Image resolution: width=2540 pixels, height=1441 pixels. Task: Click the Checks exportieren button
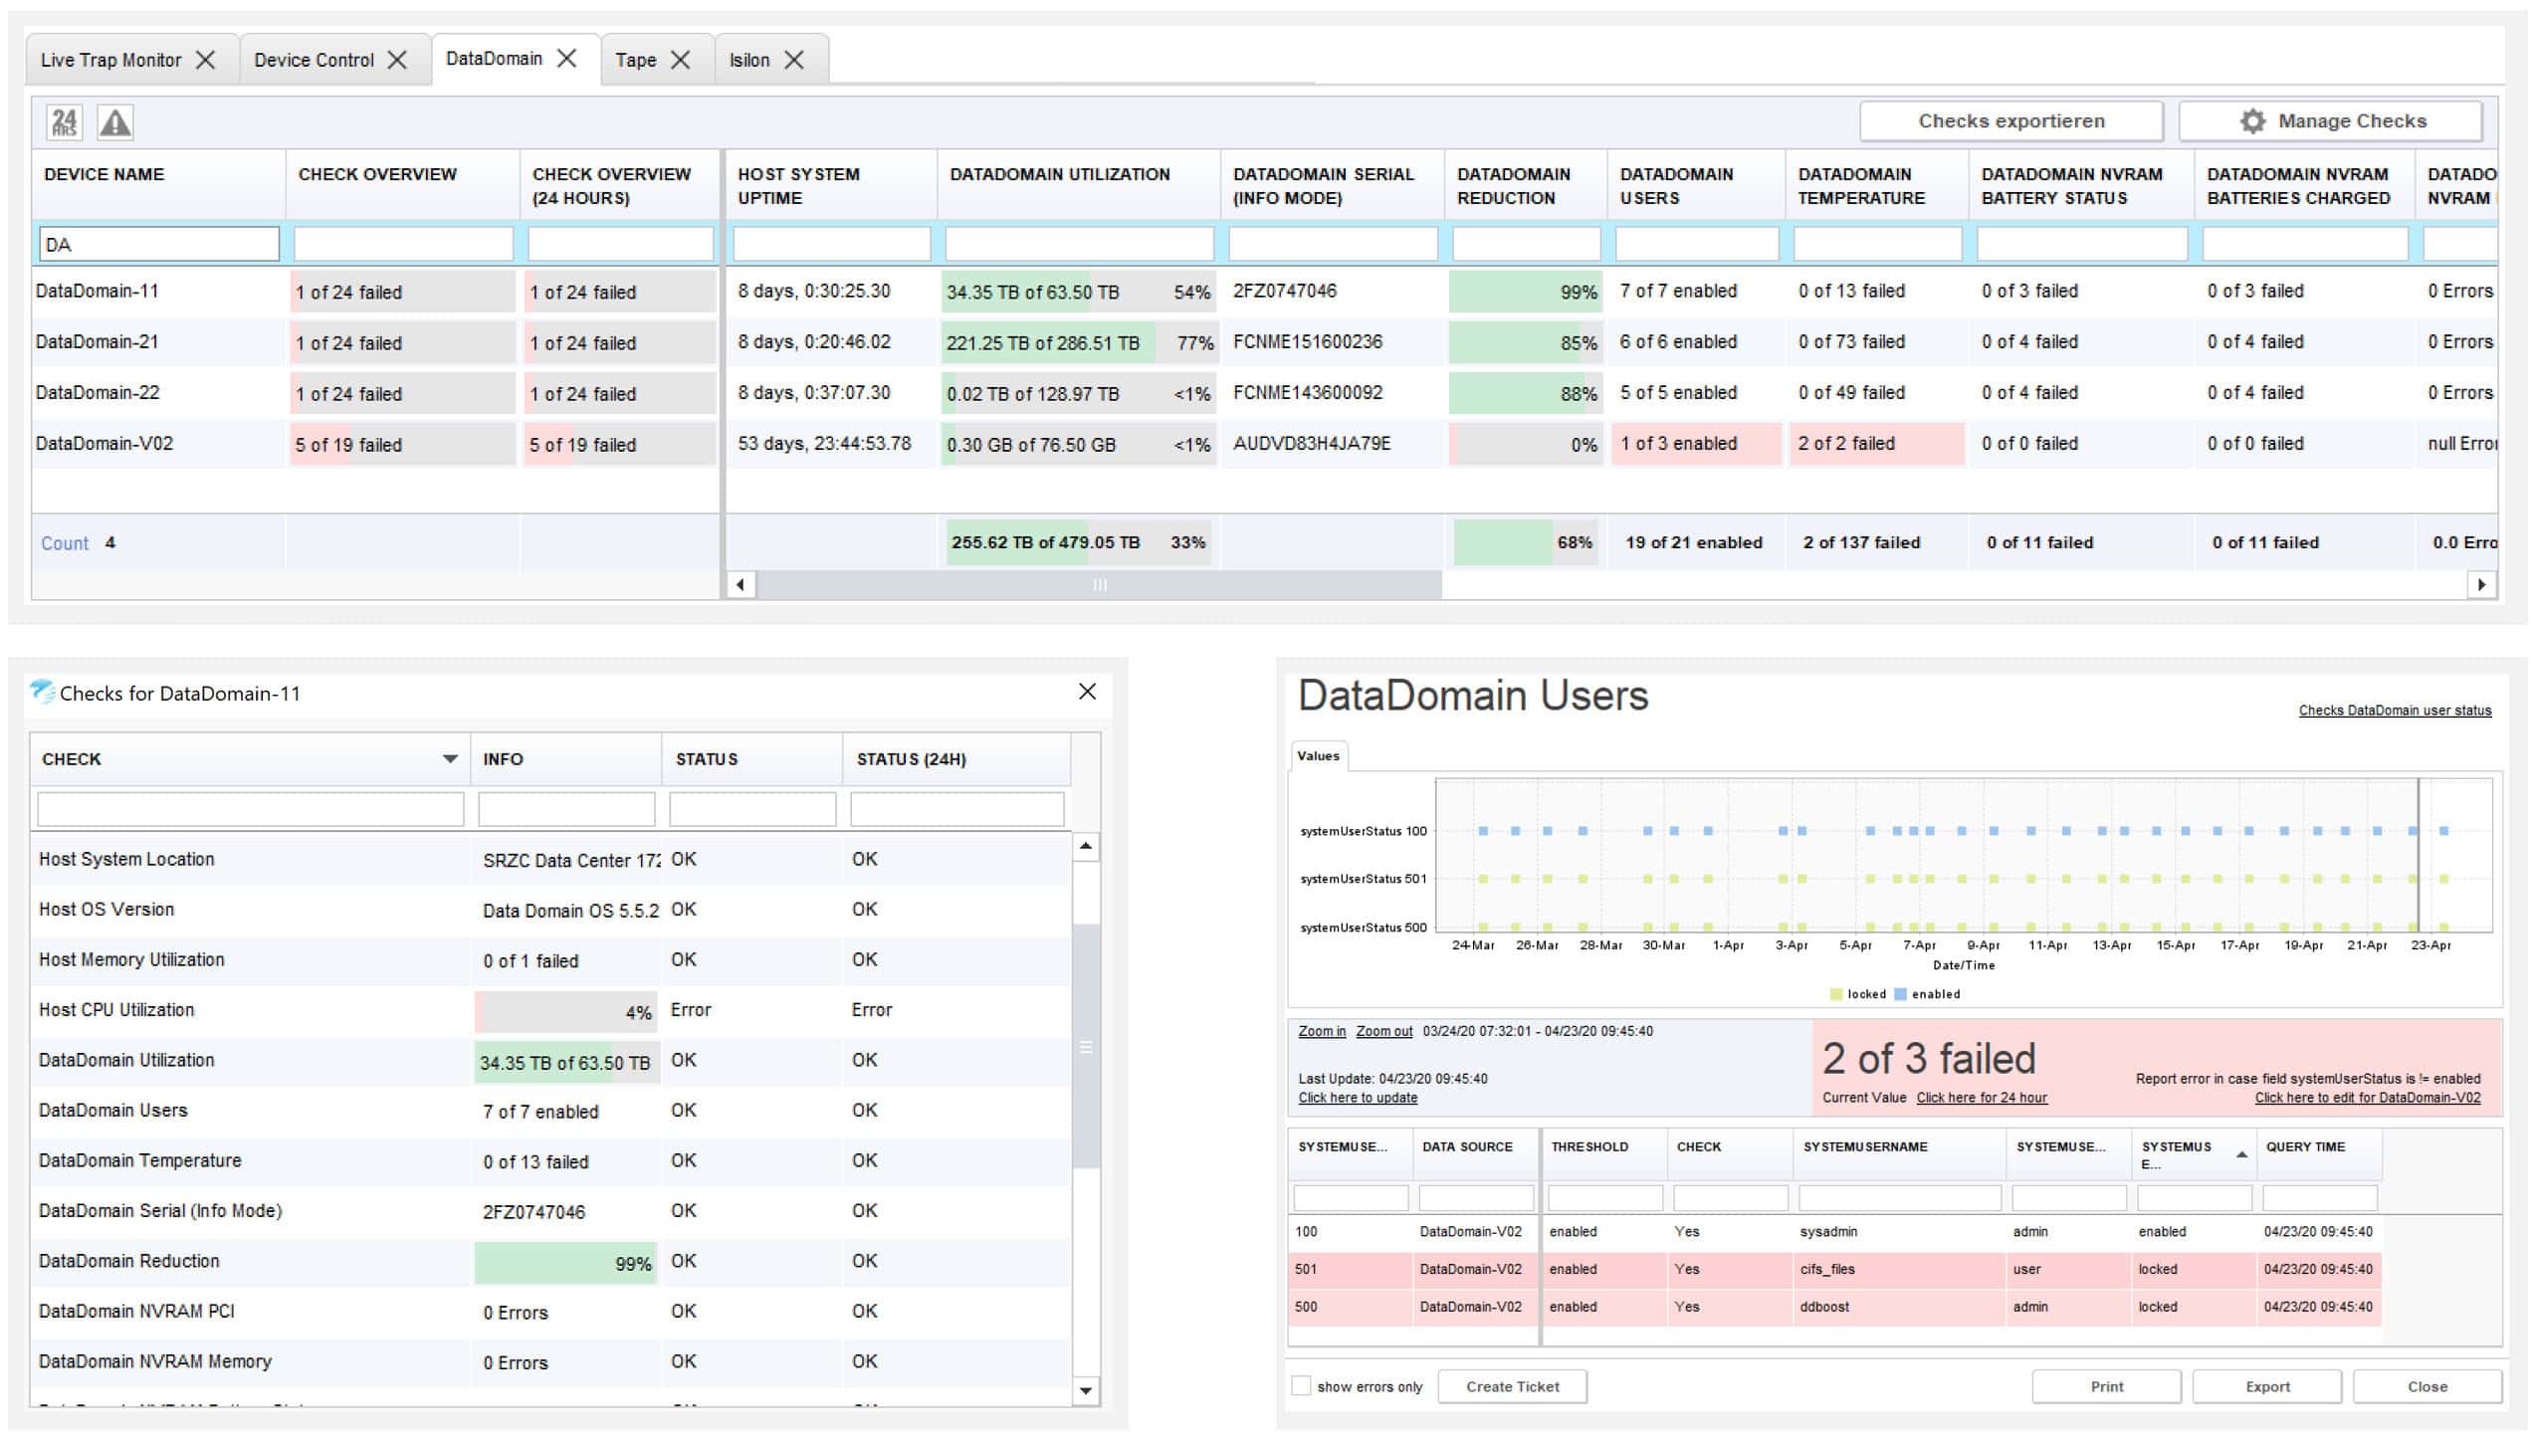tap(2011, 121)
